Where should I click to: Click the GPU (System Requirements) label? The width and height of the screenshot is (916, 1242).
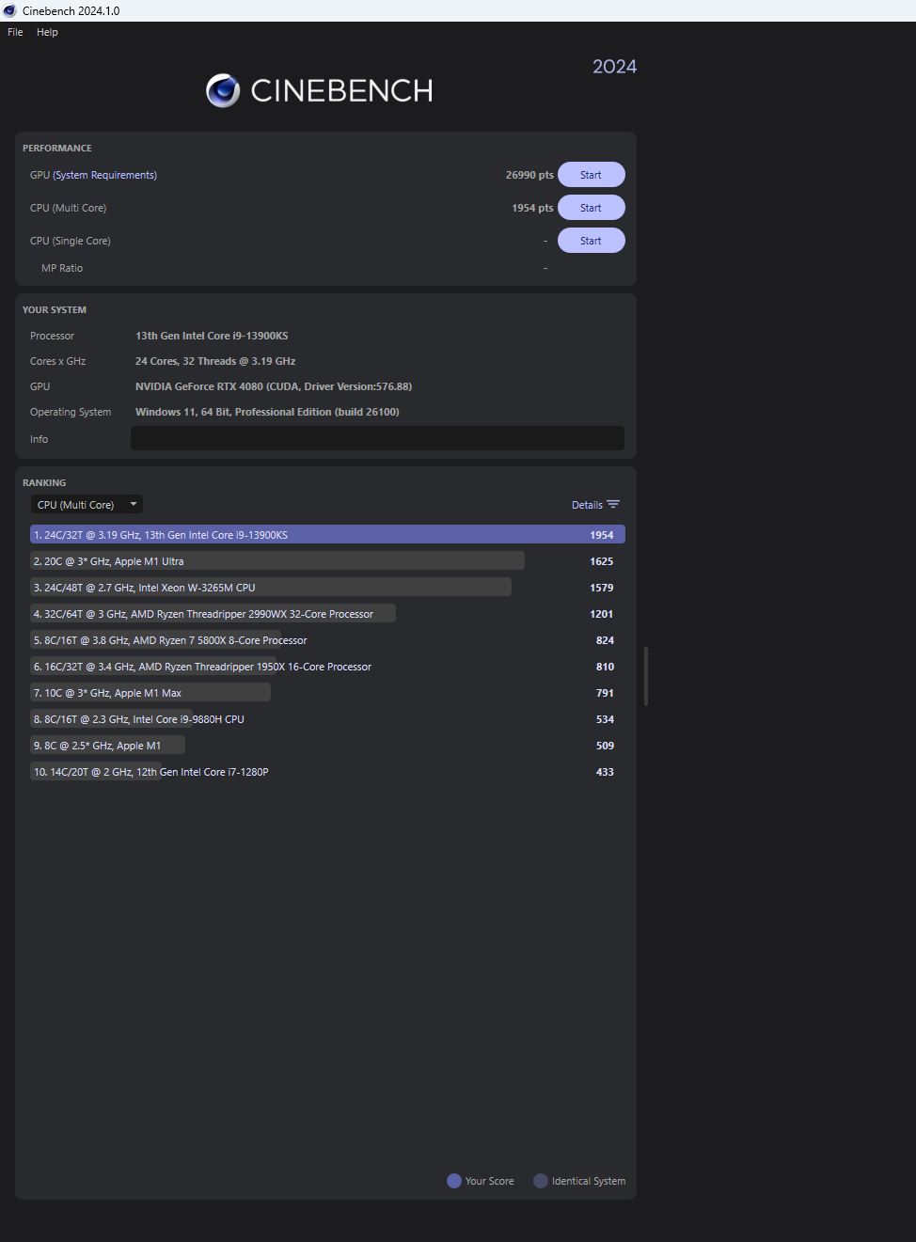93,175
